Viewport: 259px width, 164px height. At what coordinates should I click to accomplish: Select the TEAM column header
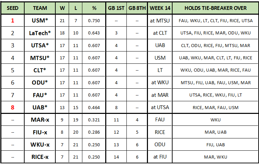click(40, 8)
